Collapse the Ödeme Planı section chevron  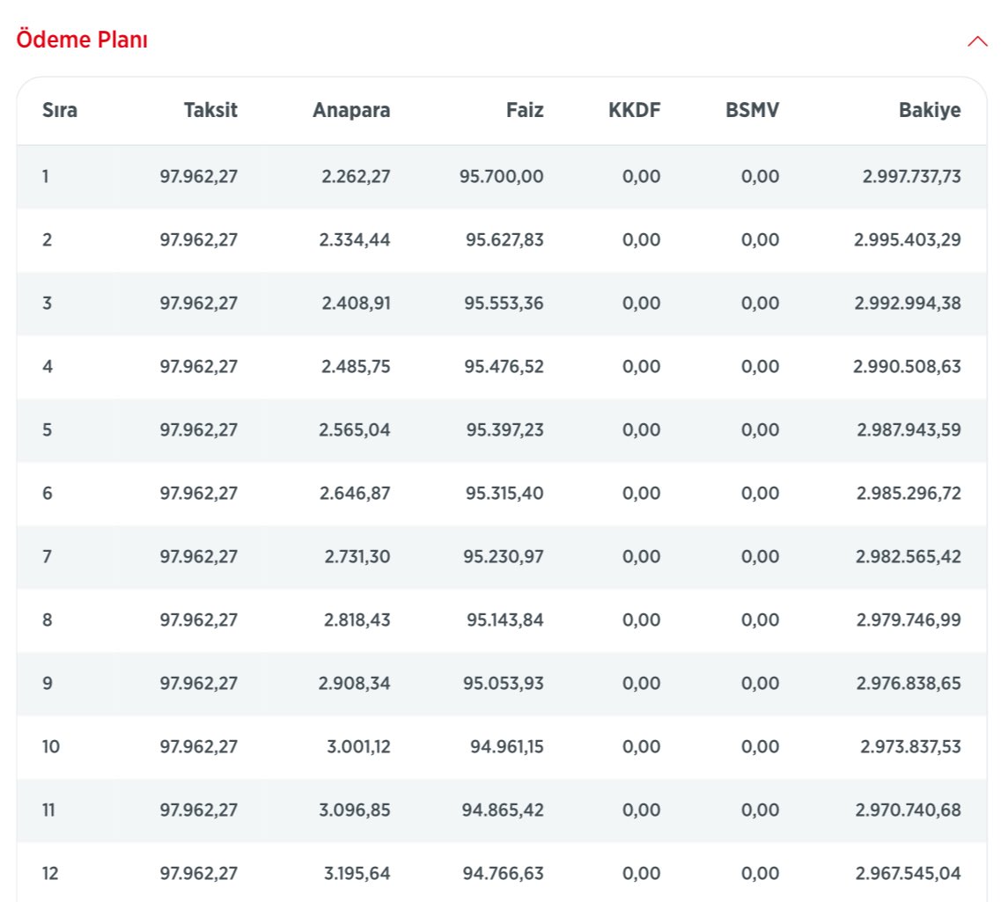pos(977,41)
